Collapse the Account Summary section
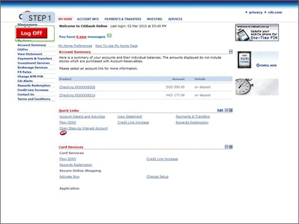The width and height of the screenshot is (299, 224). 230,52
